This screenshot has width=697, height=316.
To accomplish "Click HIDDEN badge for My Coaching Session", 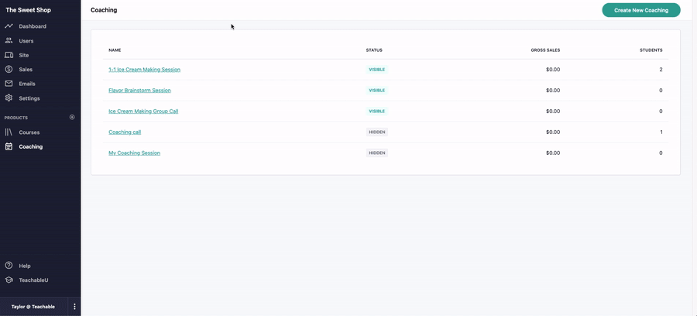I will coord(377,153).
